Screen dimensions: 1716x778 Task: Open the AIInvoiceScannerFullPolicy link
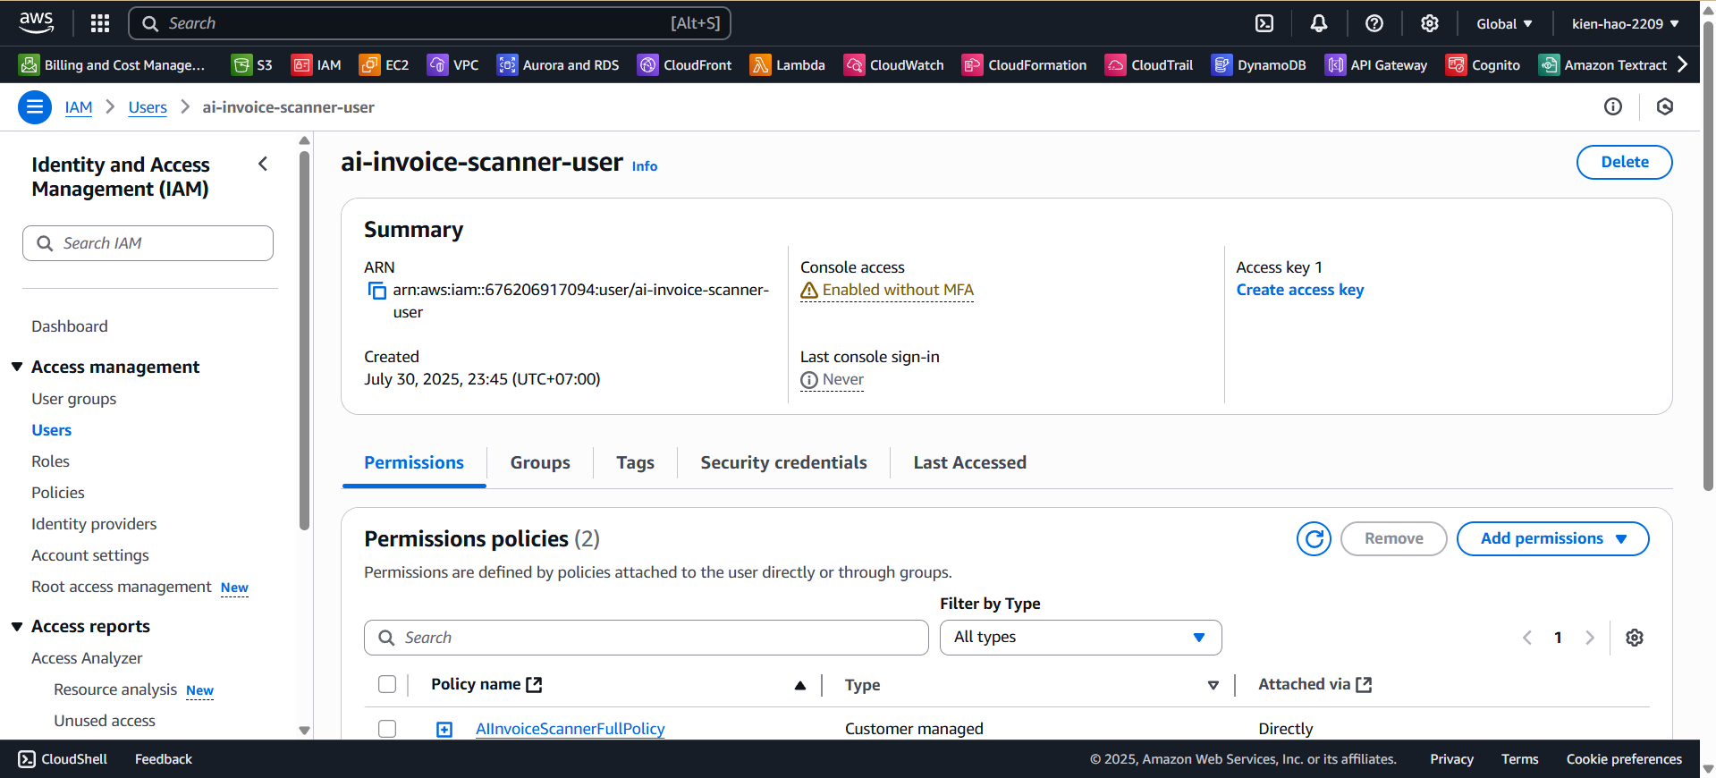[x=571, y=729]
